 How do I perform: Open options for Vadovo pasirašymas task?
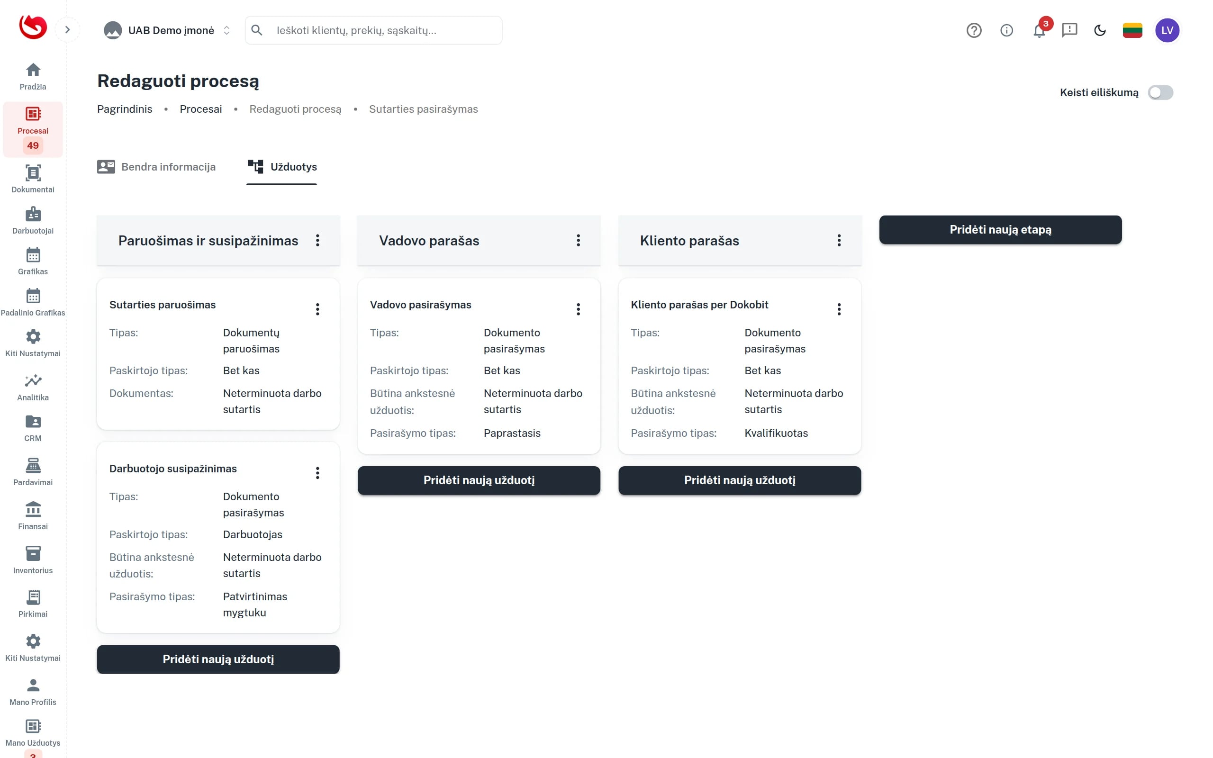point(578,309)
